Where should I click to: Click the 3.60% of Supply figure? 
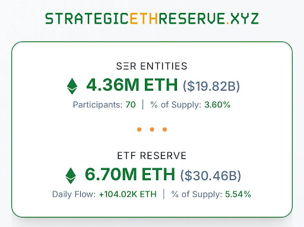point(217,105)
